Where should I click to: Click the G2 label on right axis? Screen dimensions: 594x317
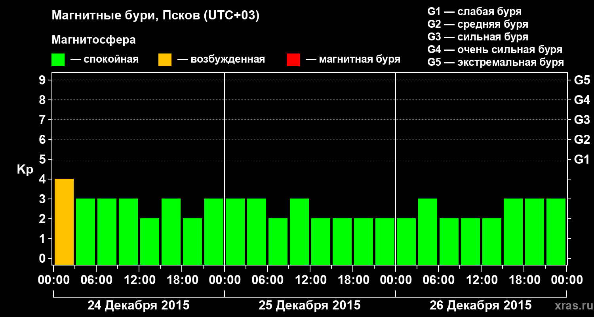tap(582, 139)
